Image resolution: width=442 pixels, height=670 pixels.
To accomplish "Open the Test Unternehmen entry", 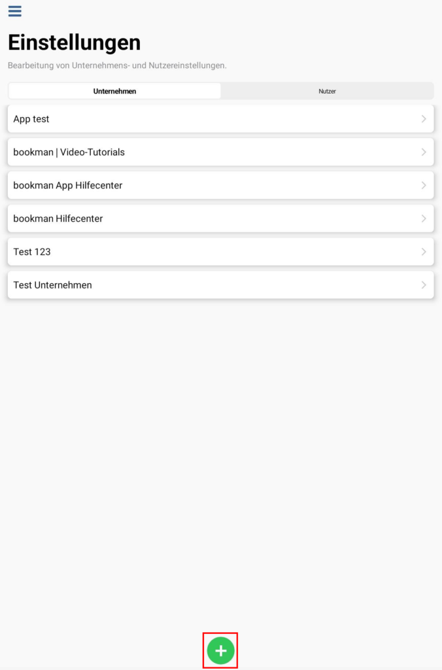I will (x=221, y=285).
